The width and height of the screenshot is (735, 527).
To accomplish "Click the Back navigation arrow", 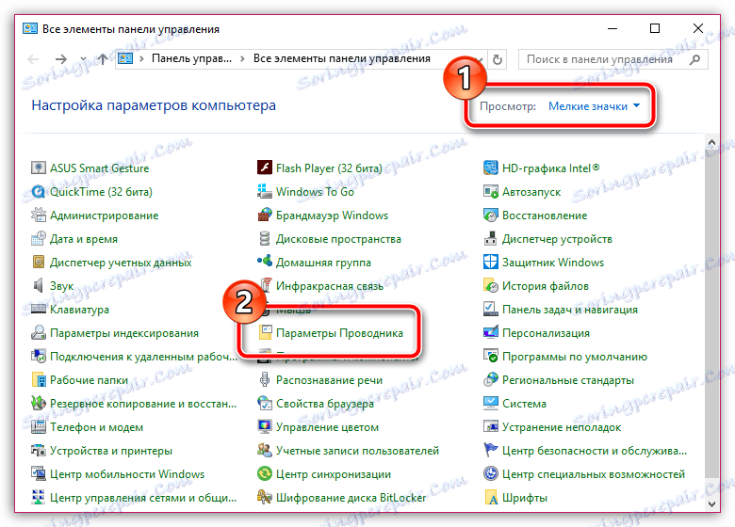I will 33,59.
